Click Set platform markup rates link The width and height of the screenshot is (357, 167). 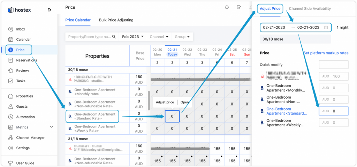[x=326, y=53]
